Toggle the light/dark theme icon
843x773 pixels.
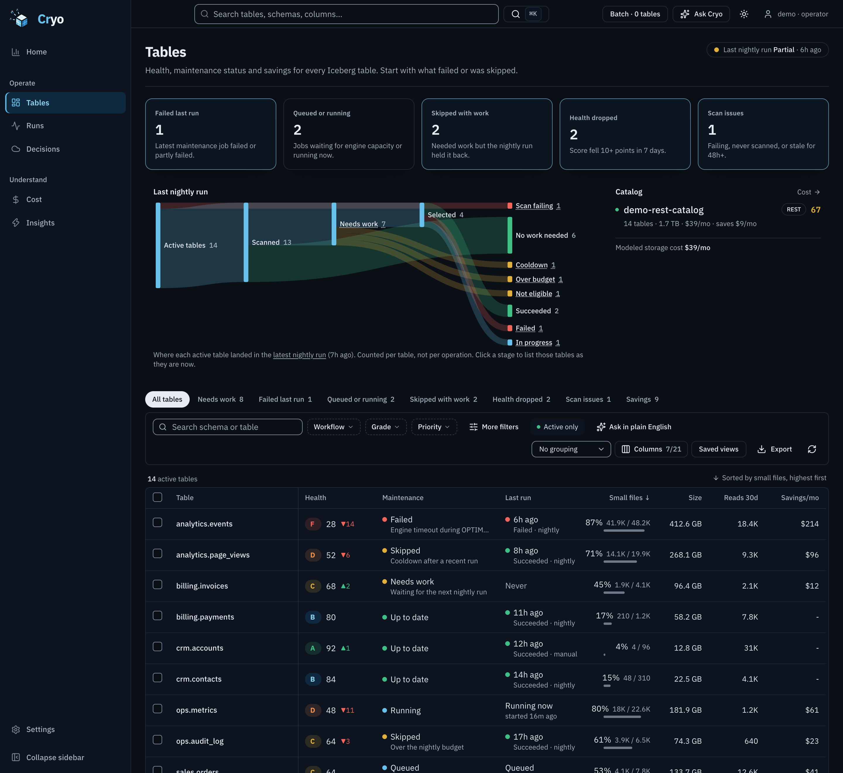click(743, 14)
